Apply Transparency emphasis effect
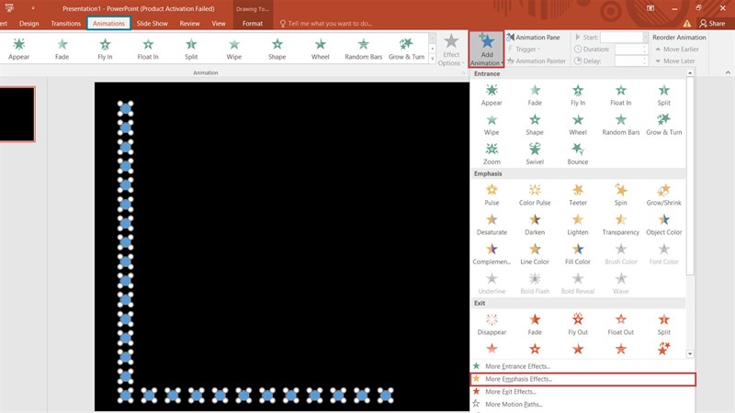Image resolution: width=735 pixels, height=413 pixels. 621,224
